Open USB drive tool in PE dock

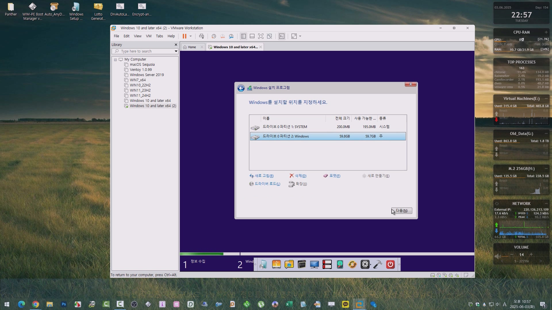click(x=276, y=264)
